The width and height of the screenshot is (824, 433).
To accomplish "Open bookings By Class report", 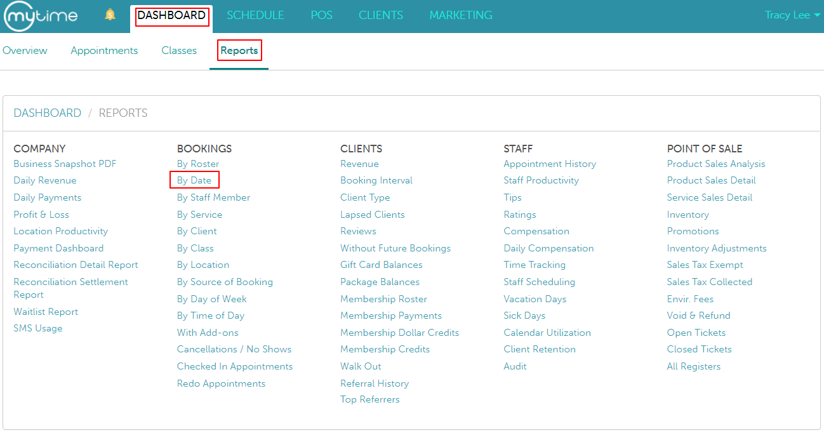I will (x=196, y=248).
